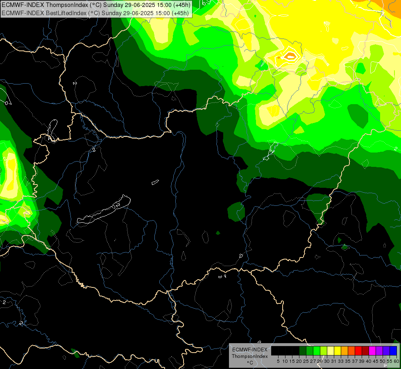
Task: Click the legend tick value '5'
Action: (x=278, y=361)
